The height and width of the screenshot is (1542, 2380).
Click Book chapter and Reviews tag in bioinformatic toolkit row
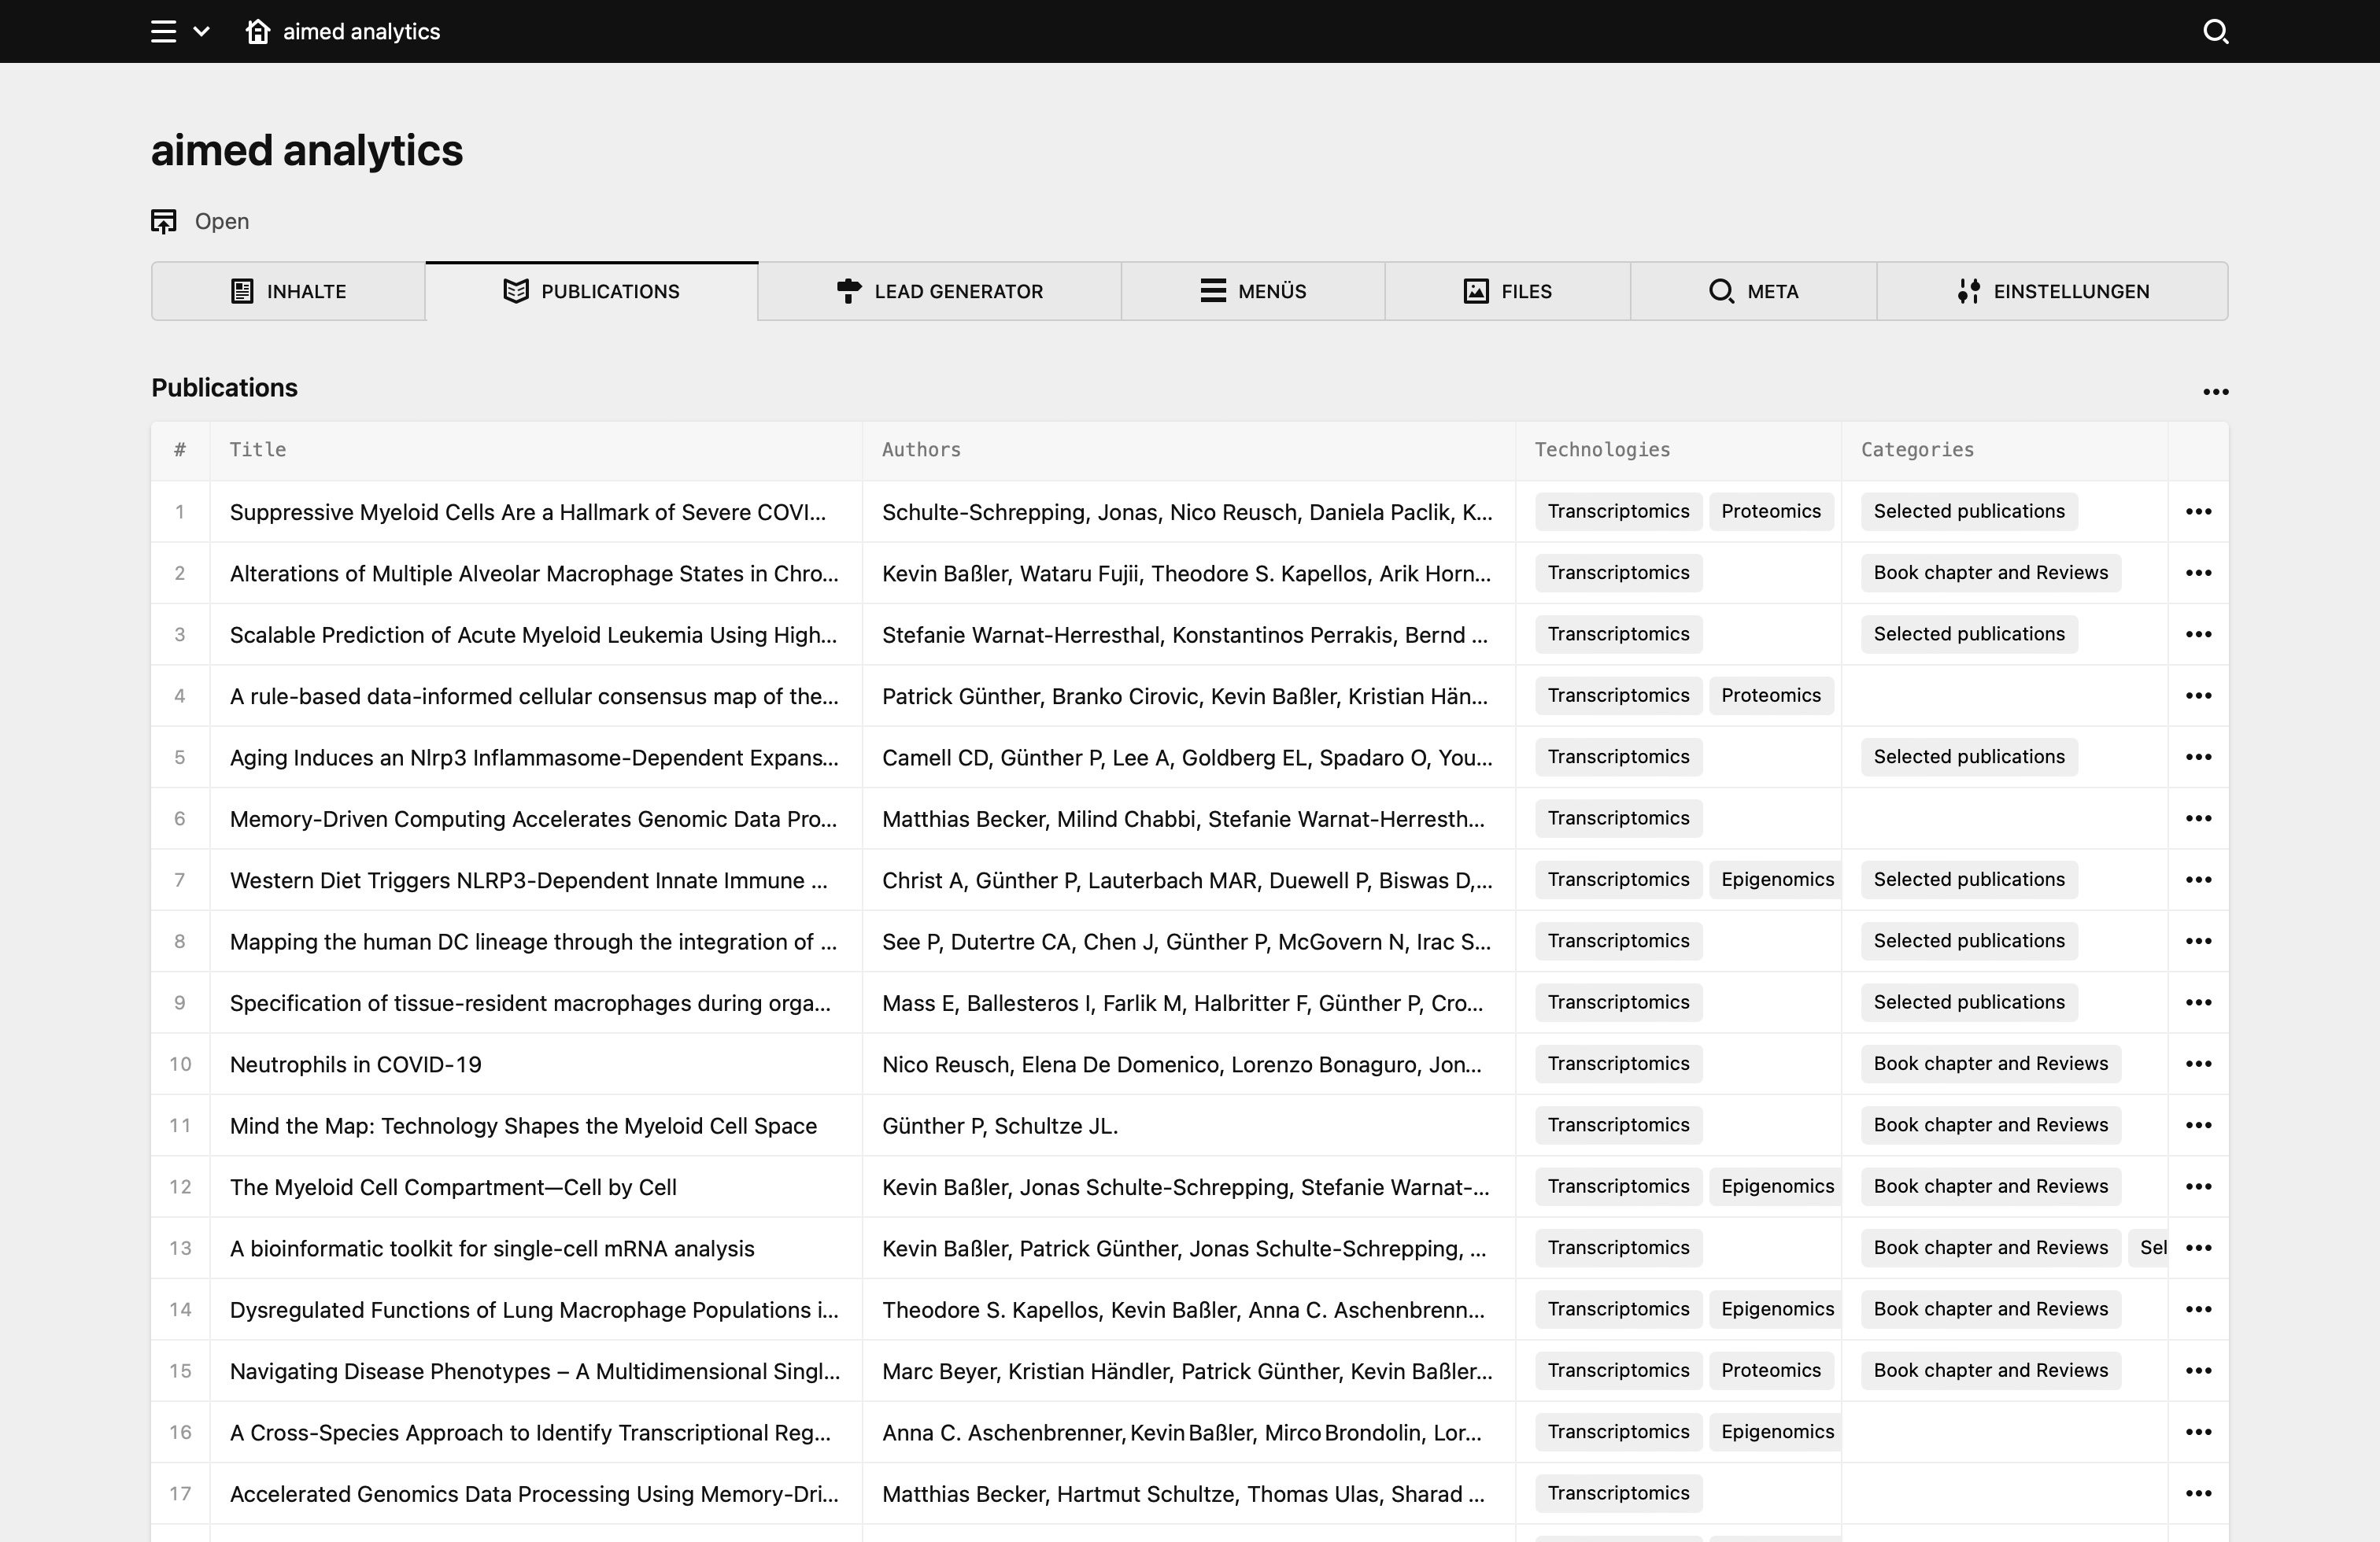(x=1990, y=1249)
